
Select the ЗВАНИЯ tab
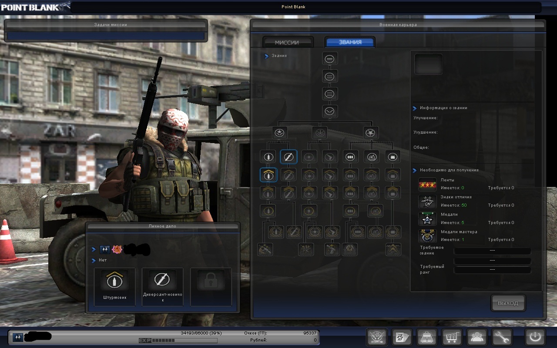pyautogui.click(x=350, y=42)
